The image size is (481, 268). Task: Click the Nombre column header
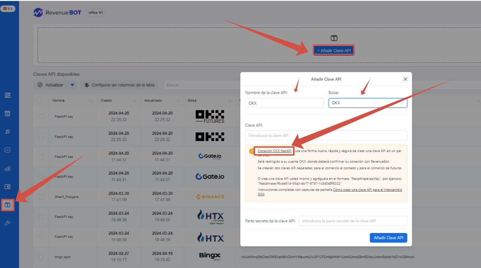click(x=58, y=101)
